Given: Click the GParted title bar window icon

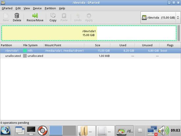Looking at the screenshot, I should pyautogui.click(x=3, y=2).
